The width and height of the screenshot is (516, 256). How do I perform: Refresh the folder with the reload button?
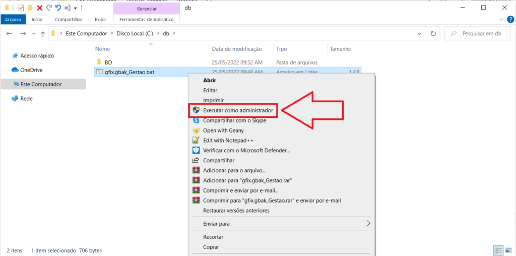tap(433, 33)
